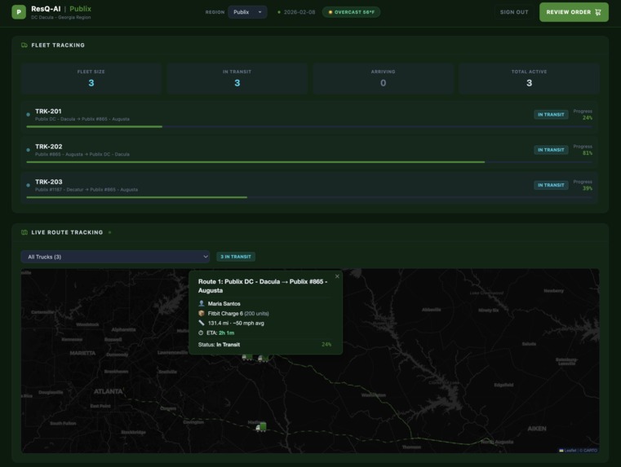Click the TRK-202 truck name
Viewport: 621px width, 467px height.
[x=49, y=147]
